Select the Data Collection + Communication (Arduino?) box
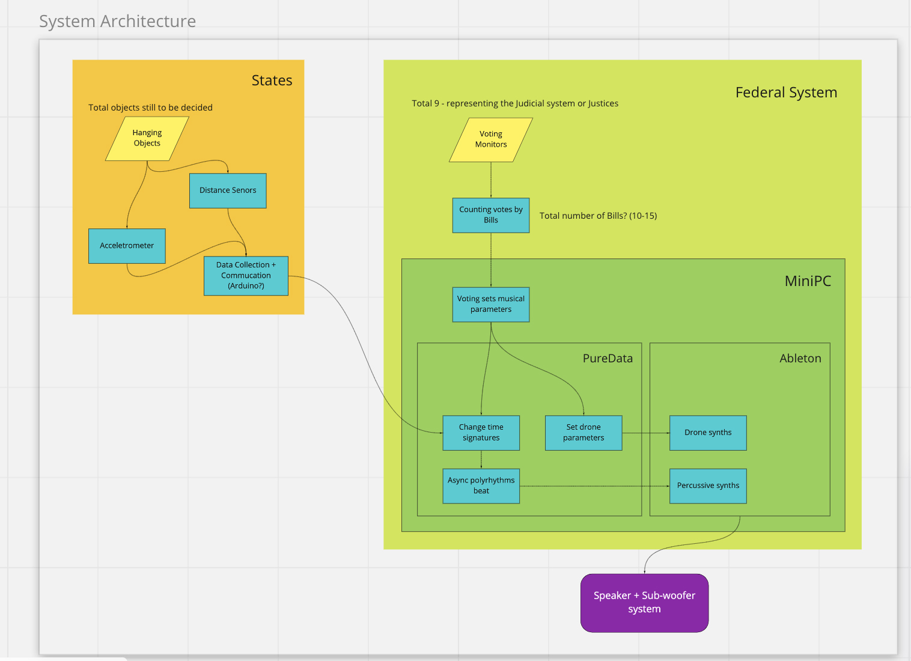The width and height of the screenshot is (911, 661). 246,276
